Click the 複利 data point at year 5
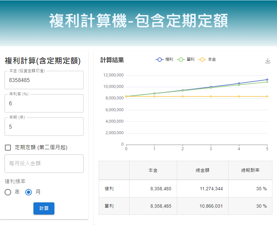This screenshot has height=225, width=277. pyautogui.click(x=267, y=80)
